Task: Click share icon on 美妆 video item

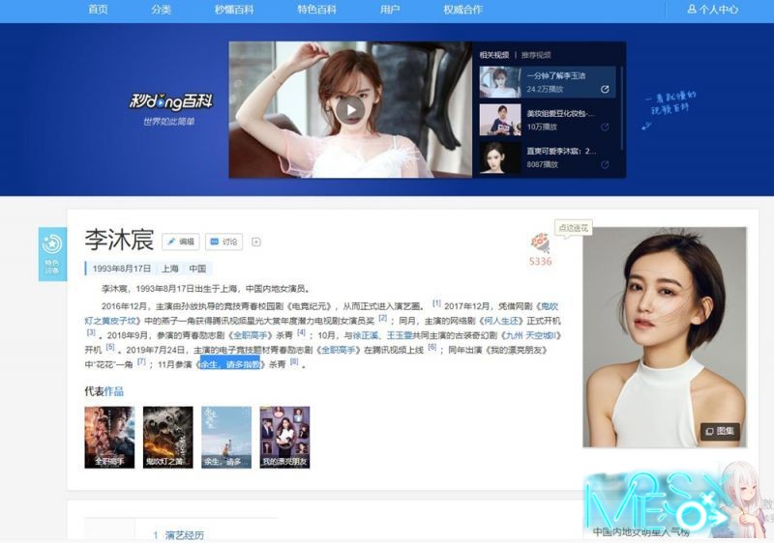Action: pyautogui.click(x=605, y=126)
